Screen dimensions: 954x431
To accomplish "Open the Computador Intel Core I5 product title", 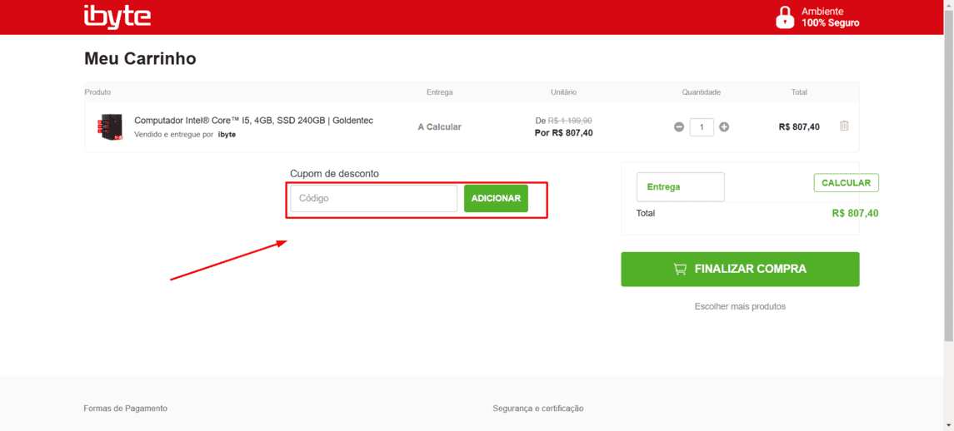I will coord(254,121).
